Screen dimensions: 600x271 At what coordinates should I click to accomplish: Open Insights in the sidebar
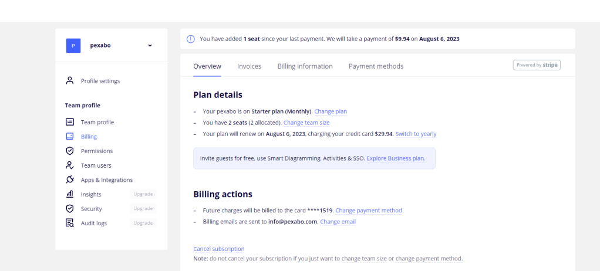coord(91,195)
